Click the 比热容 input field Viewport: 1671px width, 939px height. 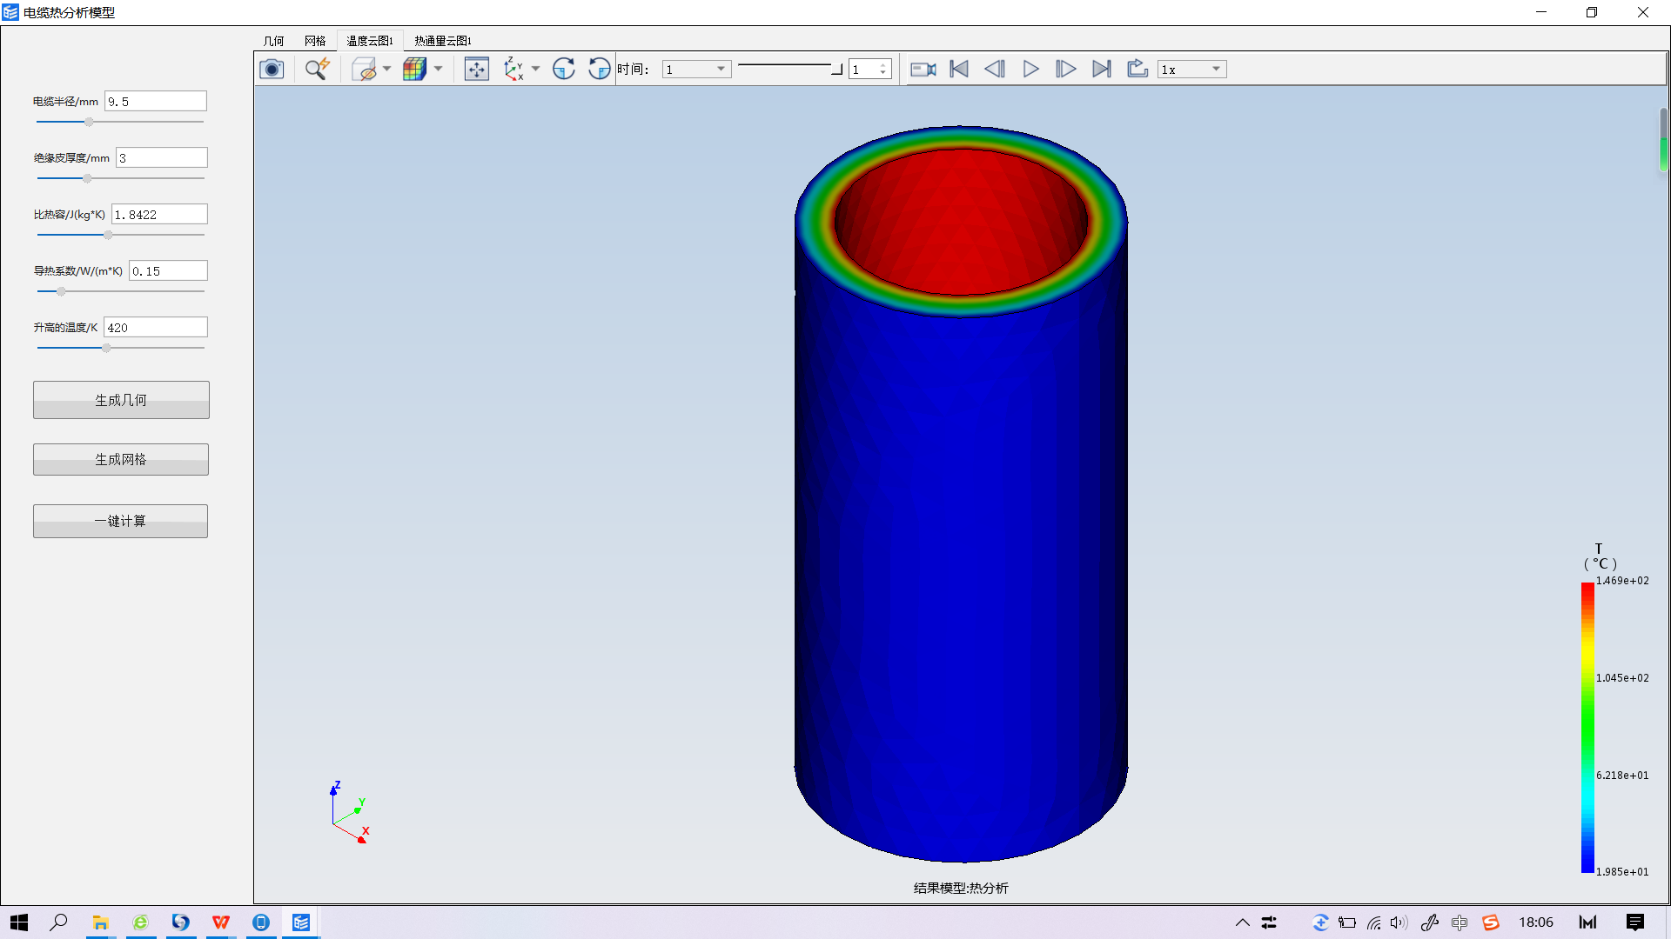(x=159, y=214)
